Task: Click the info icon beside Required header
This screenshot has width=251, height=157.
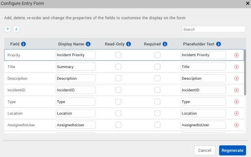Action: [x=165, y=44]
